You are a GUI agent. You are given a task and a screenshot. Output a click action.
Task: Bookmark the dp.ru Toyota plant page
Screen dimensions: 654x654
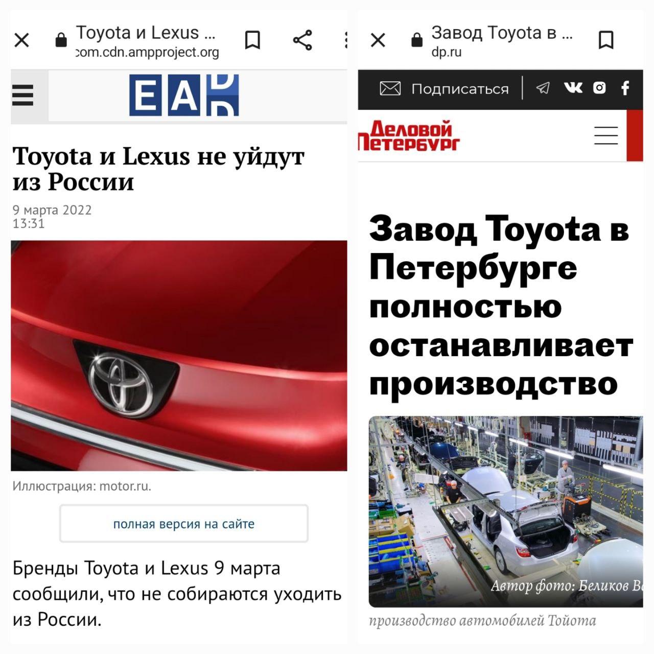(x=606, y=40)
